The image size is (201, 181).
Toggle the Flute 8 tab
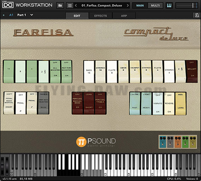point(112,72)
